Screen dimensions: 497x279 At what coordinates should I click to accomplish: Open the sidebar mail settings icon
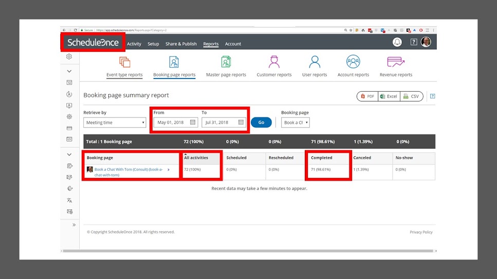tap(70, 212)
